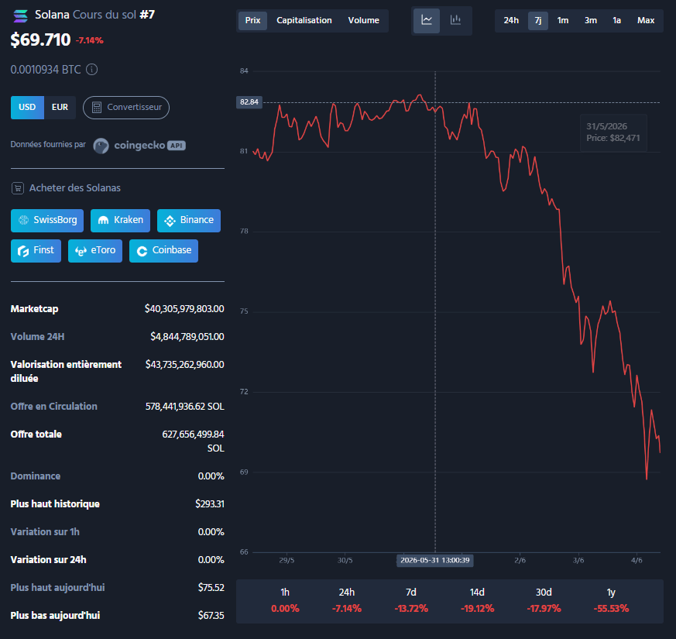This screenshot has width=676, height=639.
Task: Select the USD currency toggle
Action: click(x=27, y=108)
